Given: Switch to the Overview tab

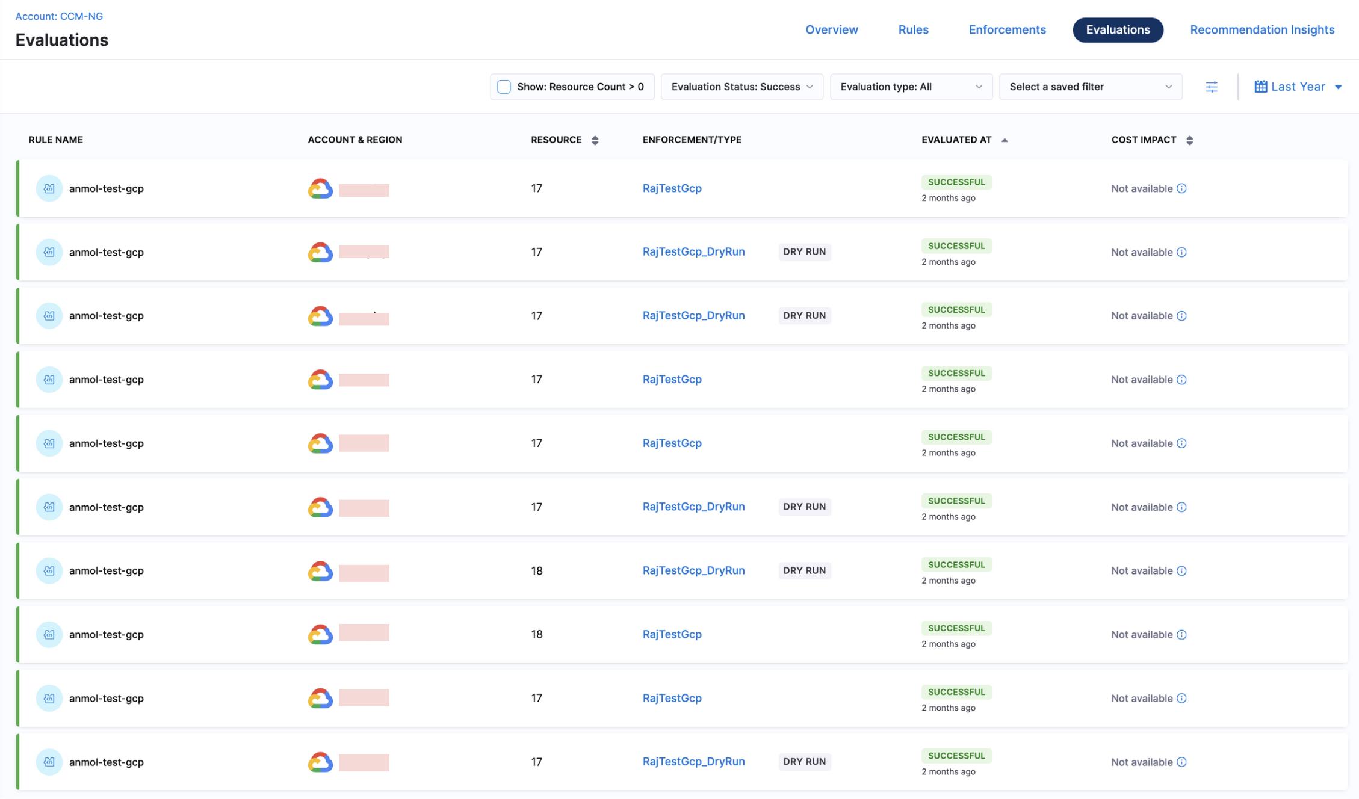Looking at the screenshot, I should pyautogui.click(x=831, y=29).
